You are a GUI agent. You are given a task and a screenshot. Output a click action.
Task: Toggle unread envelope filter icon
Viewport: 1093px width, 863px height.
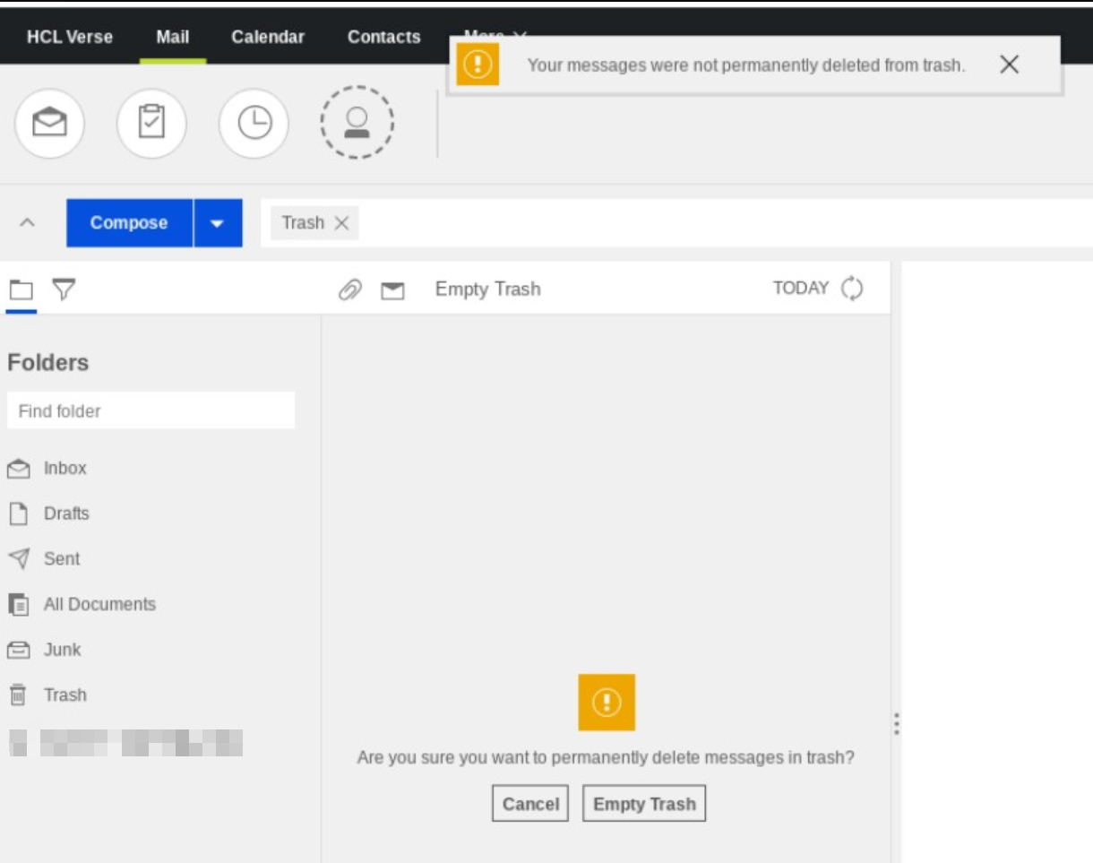[392, 290]
